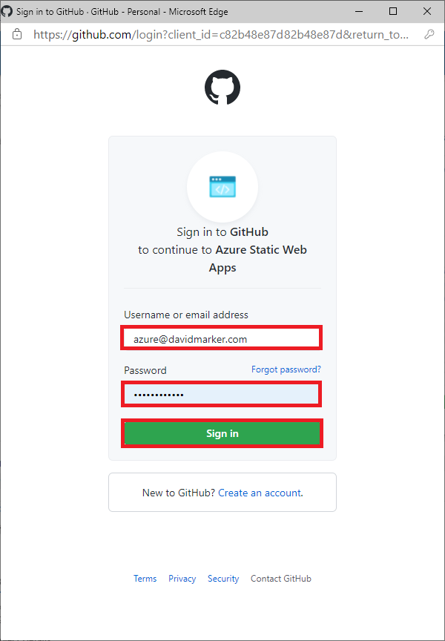The image size is (445, 641).
Task: Close the GitHub sign-in window
Action: pyautogui.click(x=427, y=11)
